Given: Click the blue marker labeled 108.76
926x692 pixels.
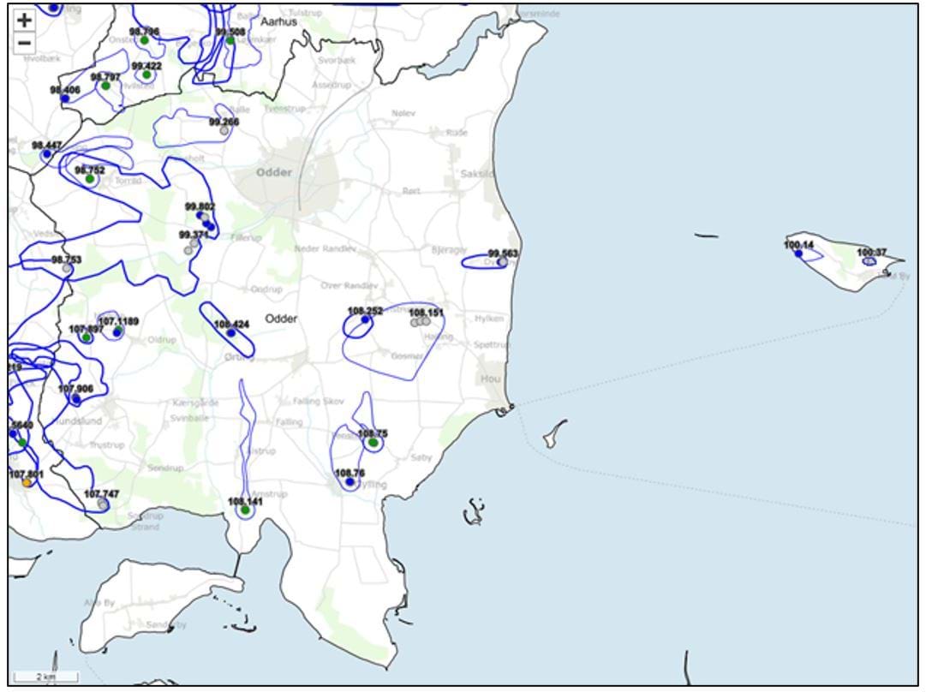Looking at the screenshot, I should (349, 482).
